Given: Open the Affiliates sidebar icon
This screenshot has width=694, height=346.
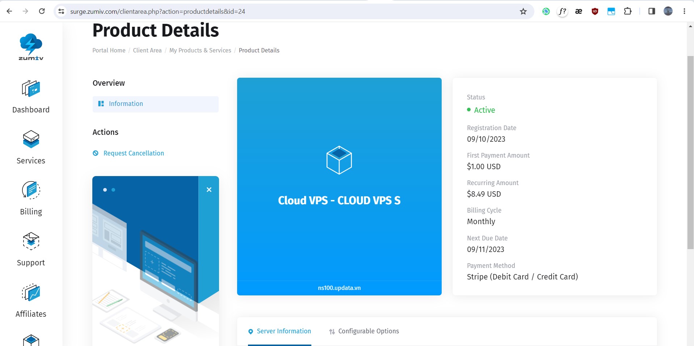Looking at the screenshot, I should (31, 292).
